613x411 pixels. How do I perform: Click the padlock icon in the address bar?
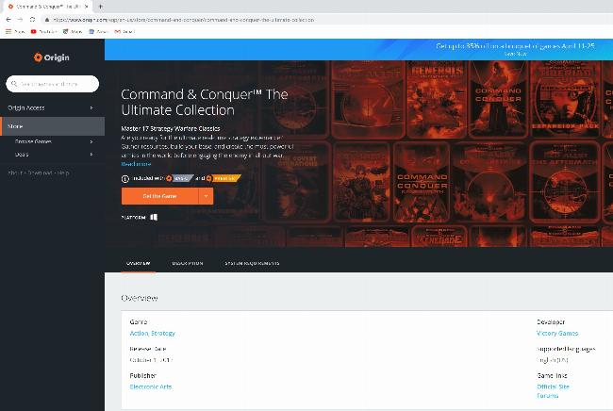point(47,20)
